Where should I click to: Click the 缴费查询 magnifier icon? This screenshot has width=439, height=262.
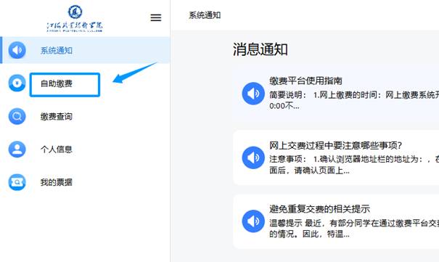17,116
